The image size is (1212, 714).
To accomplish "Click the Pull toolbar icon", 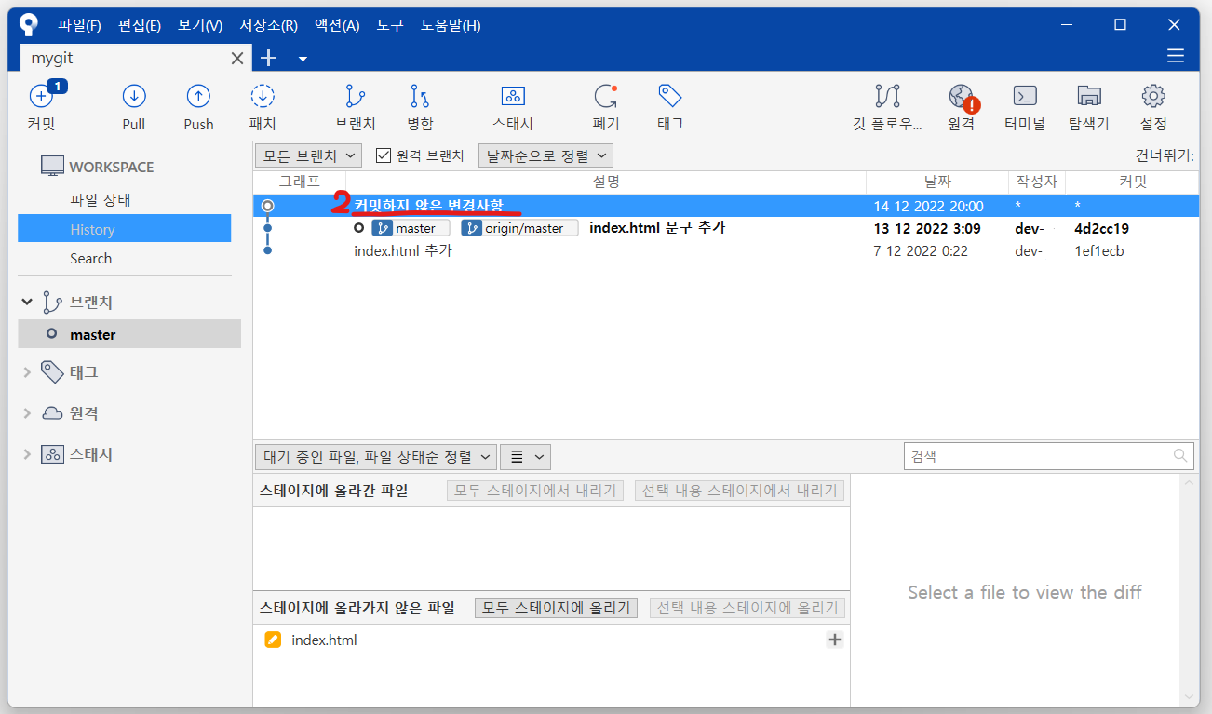I will tap(134, 96).
